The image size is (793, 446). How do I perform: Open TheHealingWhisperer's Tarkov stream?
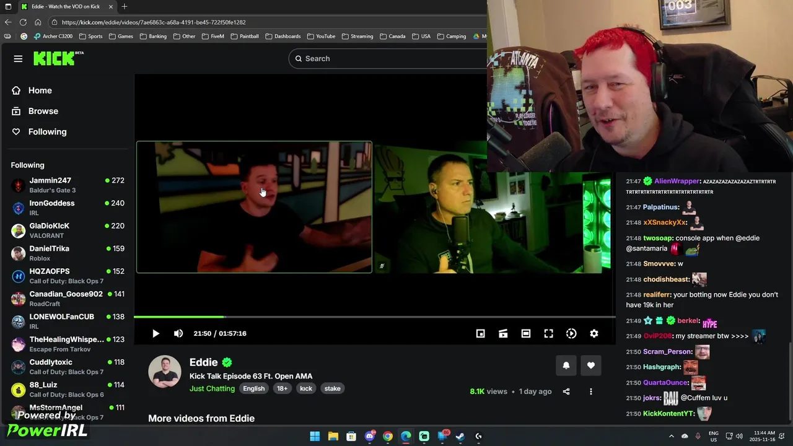pos(68,344)
